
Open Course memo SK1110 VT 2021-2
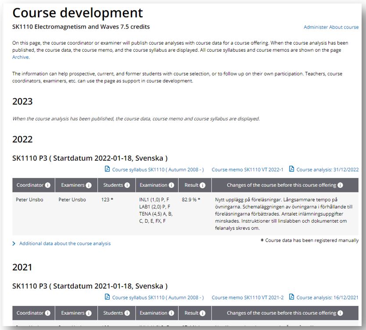[248, 298]
